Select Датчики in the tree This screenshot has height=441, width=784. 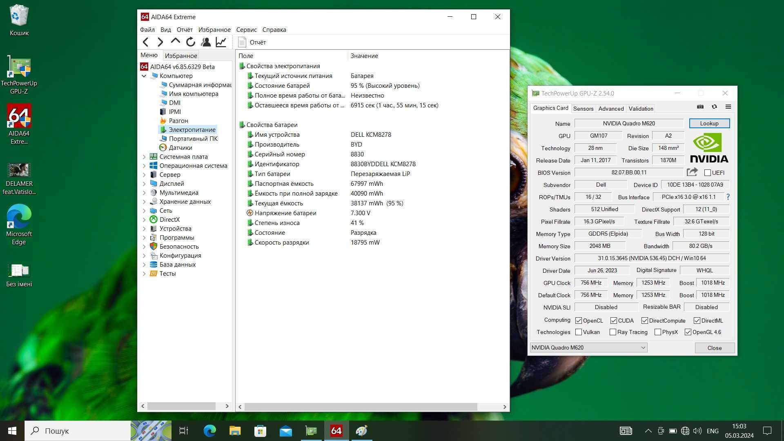(x=176, y=148)
